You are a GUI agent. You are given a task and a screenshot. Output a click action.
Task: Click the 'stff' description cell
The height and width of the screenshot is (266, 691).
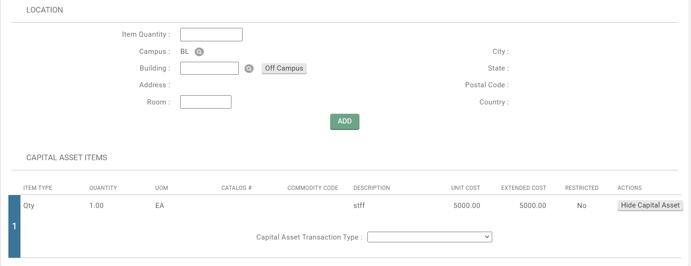coord(359,206)
